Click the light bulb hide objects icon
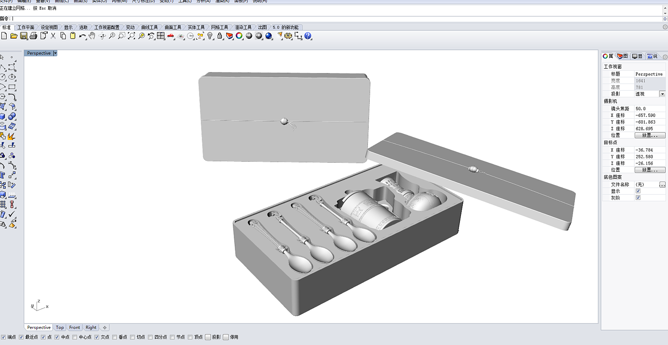 [209, 36]
